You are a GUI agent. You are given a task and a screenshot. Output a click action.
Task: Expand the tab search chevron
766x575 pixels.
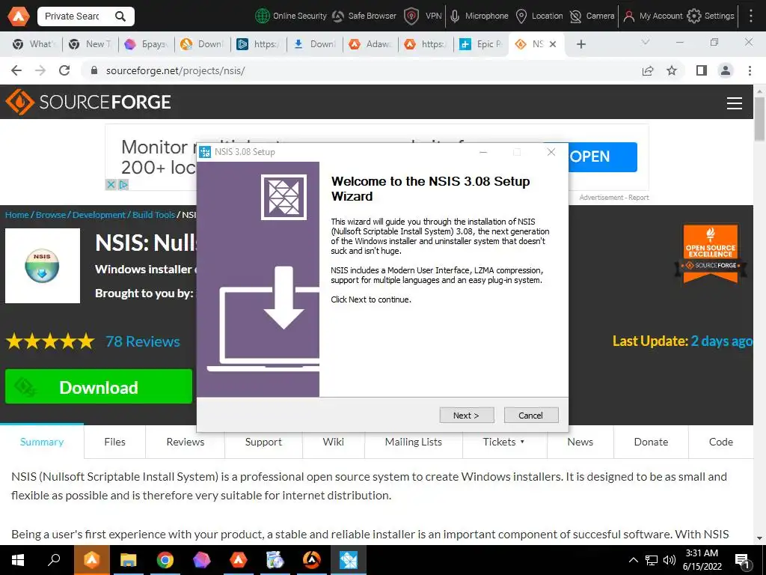click(646, 43)
